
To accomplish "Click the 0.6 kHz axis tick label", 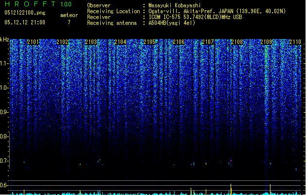I will (x=4, y=185).
